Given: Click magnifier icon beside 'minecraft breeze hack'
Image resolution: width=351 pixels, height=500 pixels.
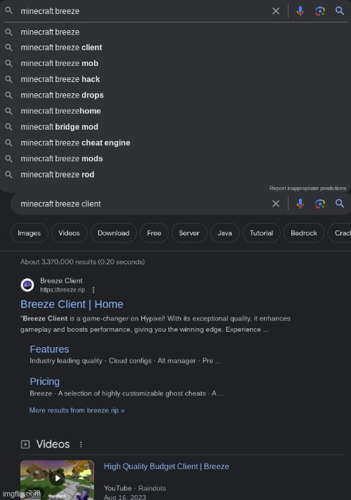Looking at the screenshot, I should pyautogui.click(x=8, y=79).
